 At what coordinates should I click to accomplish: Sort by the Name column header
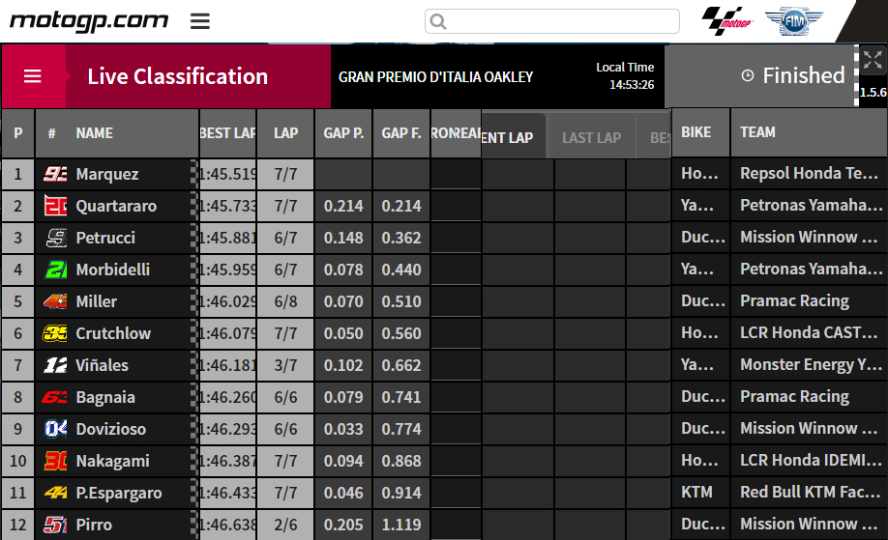click(95, 133)
